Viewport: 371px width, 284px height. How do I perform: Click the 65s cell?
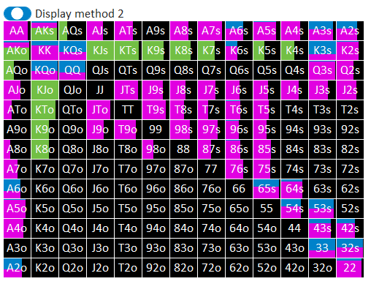267,189
